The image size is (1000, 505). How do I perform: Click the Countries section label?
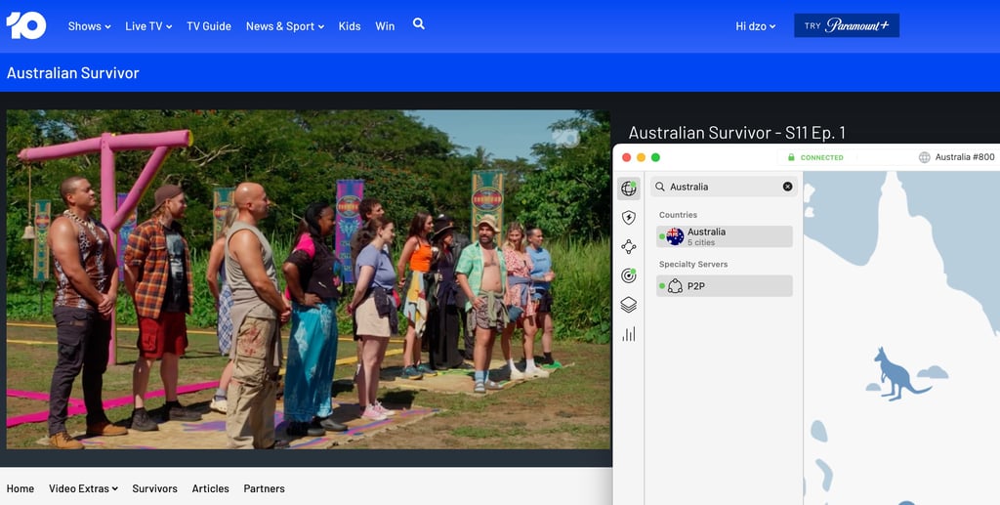pyautogui.click(x=678, y=215)
